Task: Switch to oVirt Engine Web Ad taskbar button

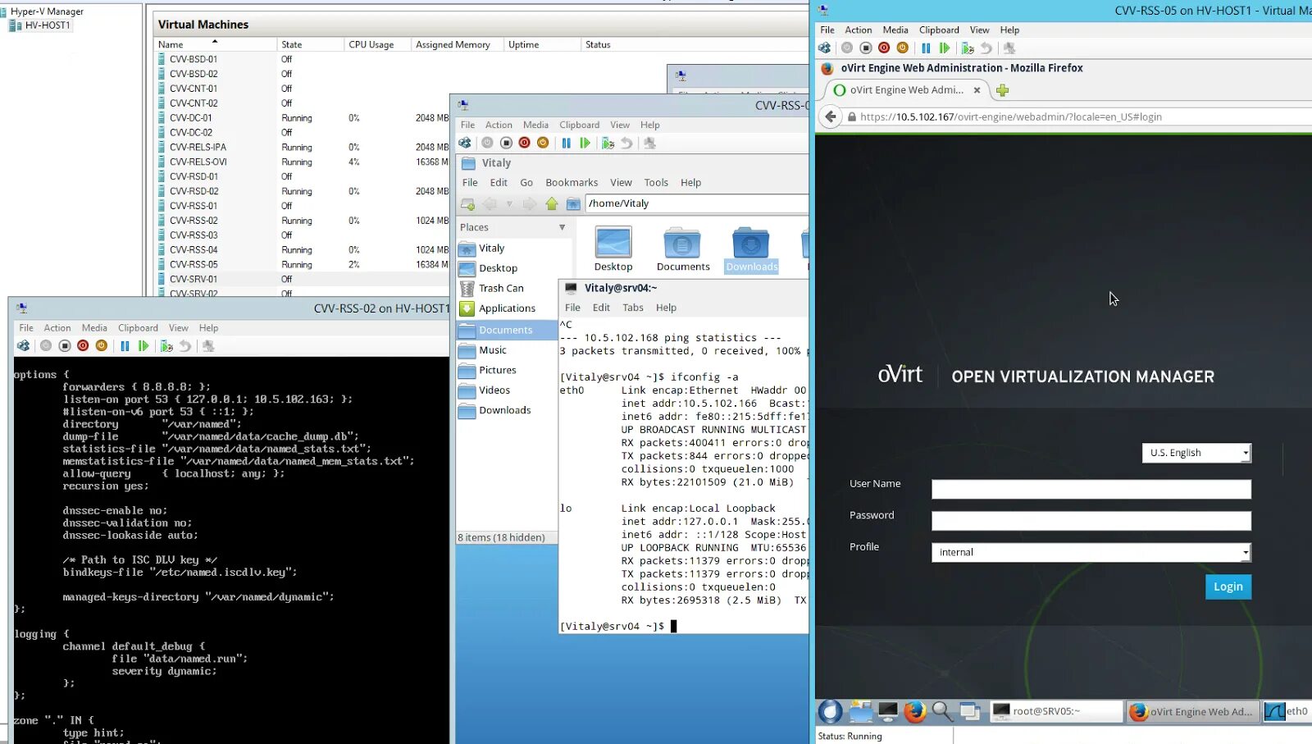Action: click(1193, 711)
